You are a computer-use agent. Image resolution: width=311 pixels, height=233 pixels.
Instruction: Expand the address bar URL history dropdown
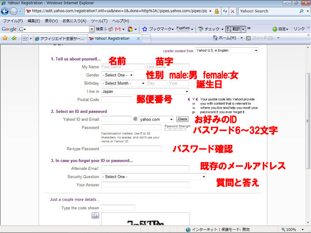[210, 11]
